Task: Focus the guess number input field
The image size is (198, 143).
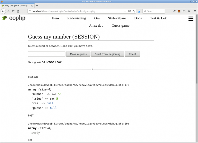Action: click(47, 54)
